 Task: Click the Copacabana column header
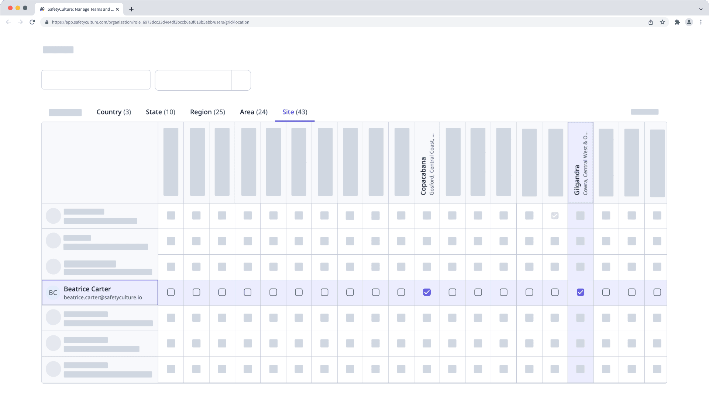(x=427, y=162)
